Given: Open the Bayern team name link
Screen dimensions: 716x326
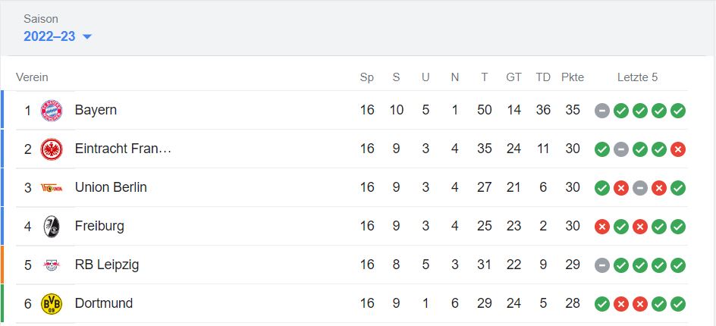Looking at the screenshot, I should 96,111.
